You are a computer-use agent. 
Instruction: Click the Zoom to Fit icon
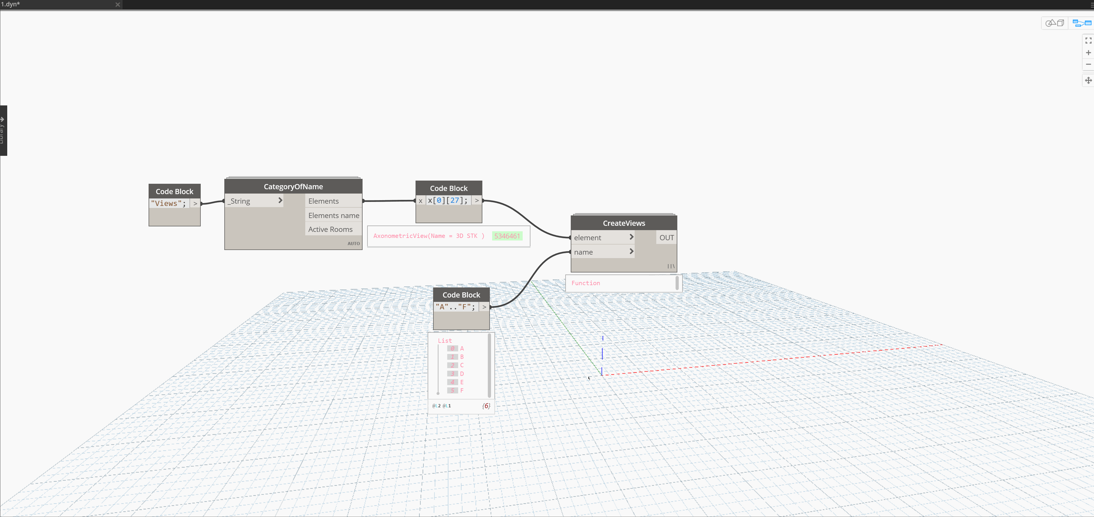(1088, 41)
